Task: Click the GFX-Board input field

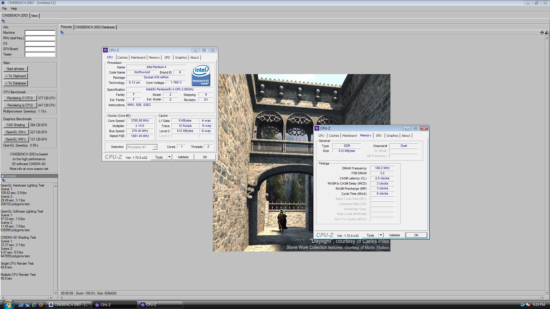Action: tap(40, 49)
